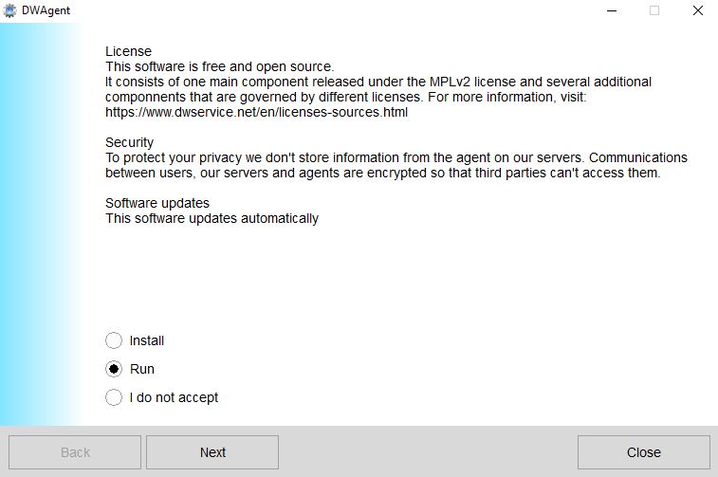Click the 'Security' section heading
Screen dimensions: 718x477
[129, 142]
